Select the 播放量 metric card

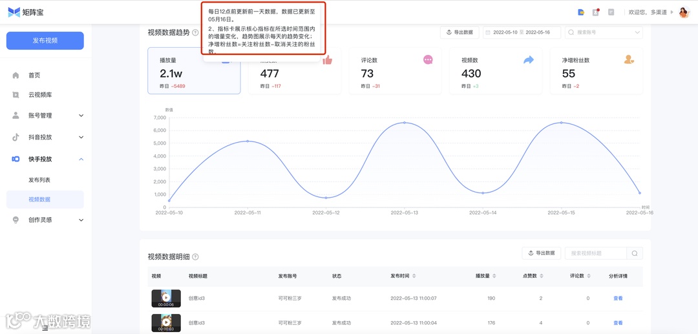194,71
